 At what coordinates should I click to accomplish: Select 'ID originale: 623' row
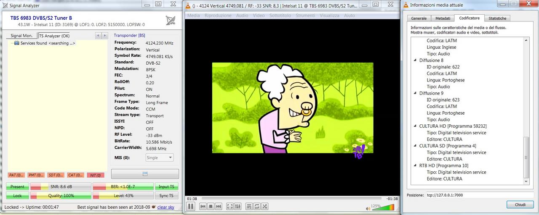tap(443, 100)
